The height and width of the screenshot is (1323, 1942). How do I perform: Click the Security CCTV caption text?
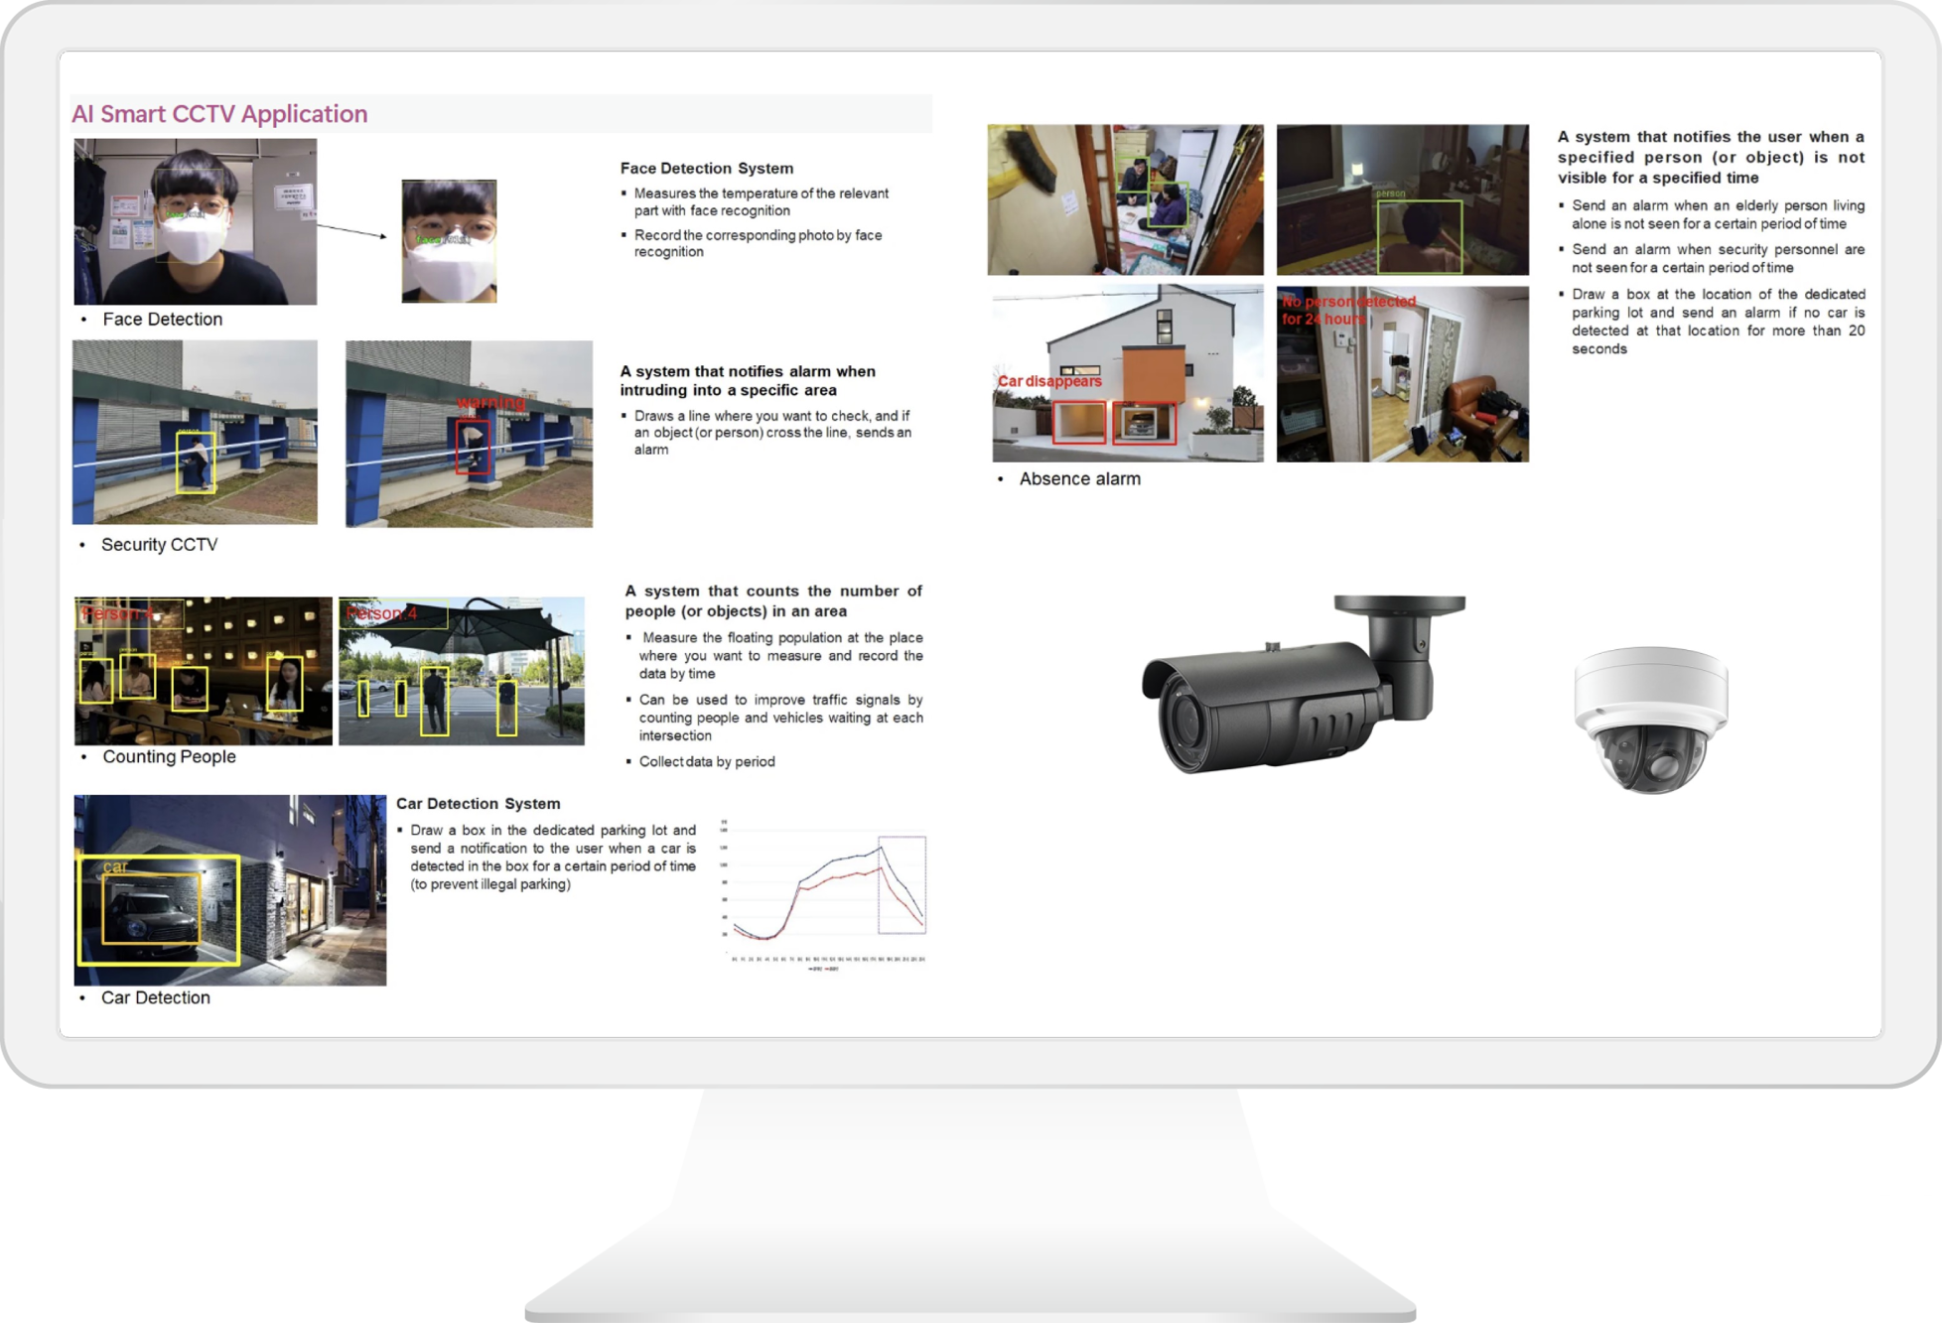tap(159, 545)
